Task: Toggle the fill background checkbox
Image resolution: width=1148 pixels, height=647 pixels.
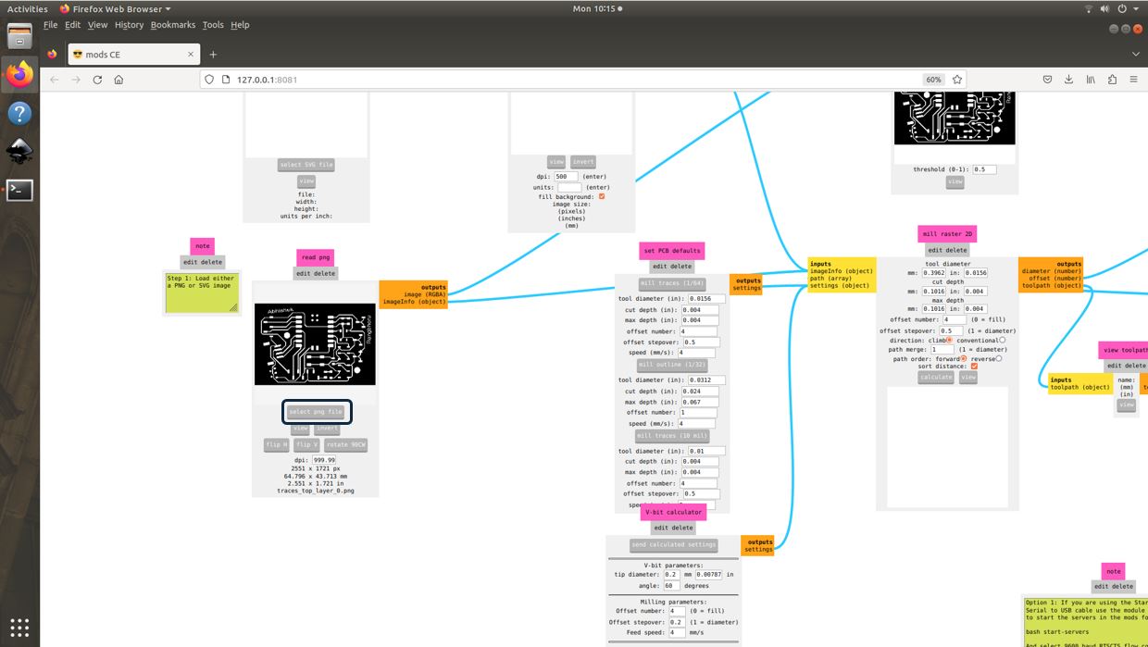Action: pyautogui.click(x=602, y=196)
